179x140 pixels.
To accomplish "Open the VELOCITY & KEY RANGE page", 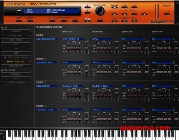I will [16, 57].
